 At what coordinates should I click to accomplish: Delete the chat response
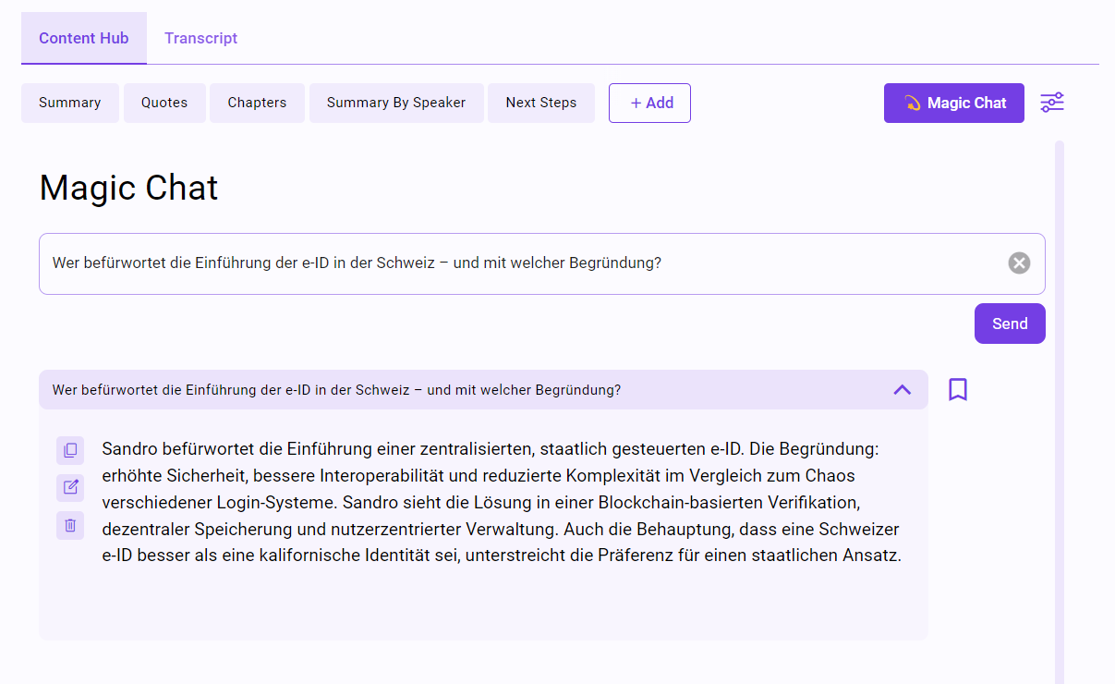click(70, 524)
